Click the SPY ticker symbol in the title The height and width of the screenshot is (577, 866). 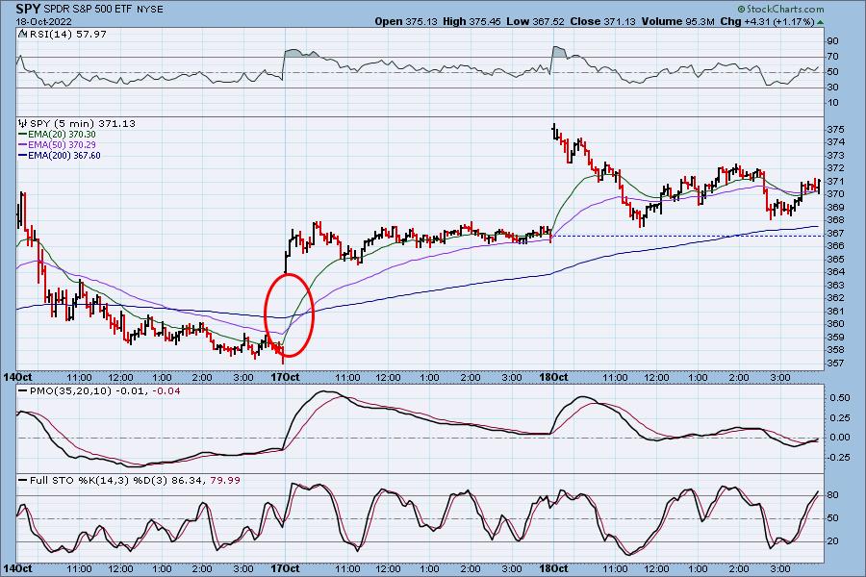(x=28, y=9)
